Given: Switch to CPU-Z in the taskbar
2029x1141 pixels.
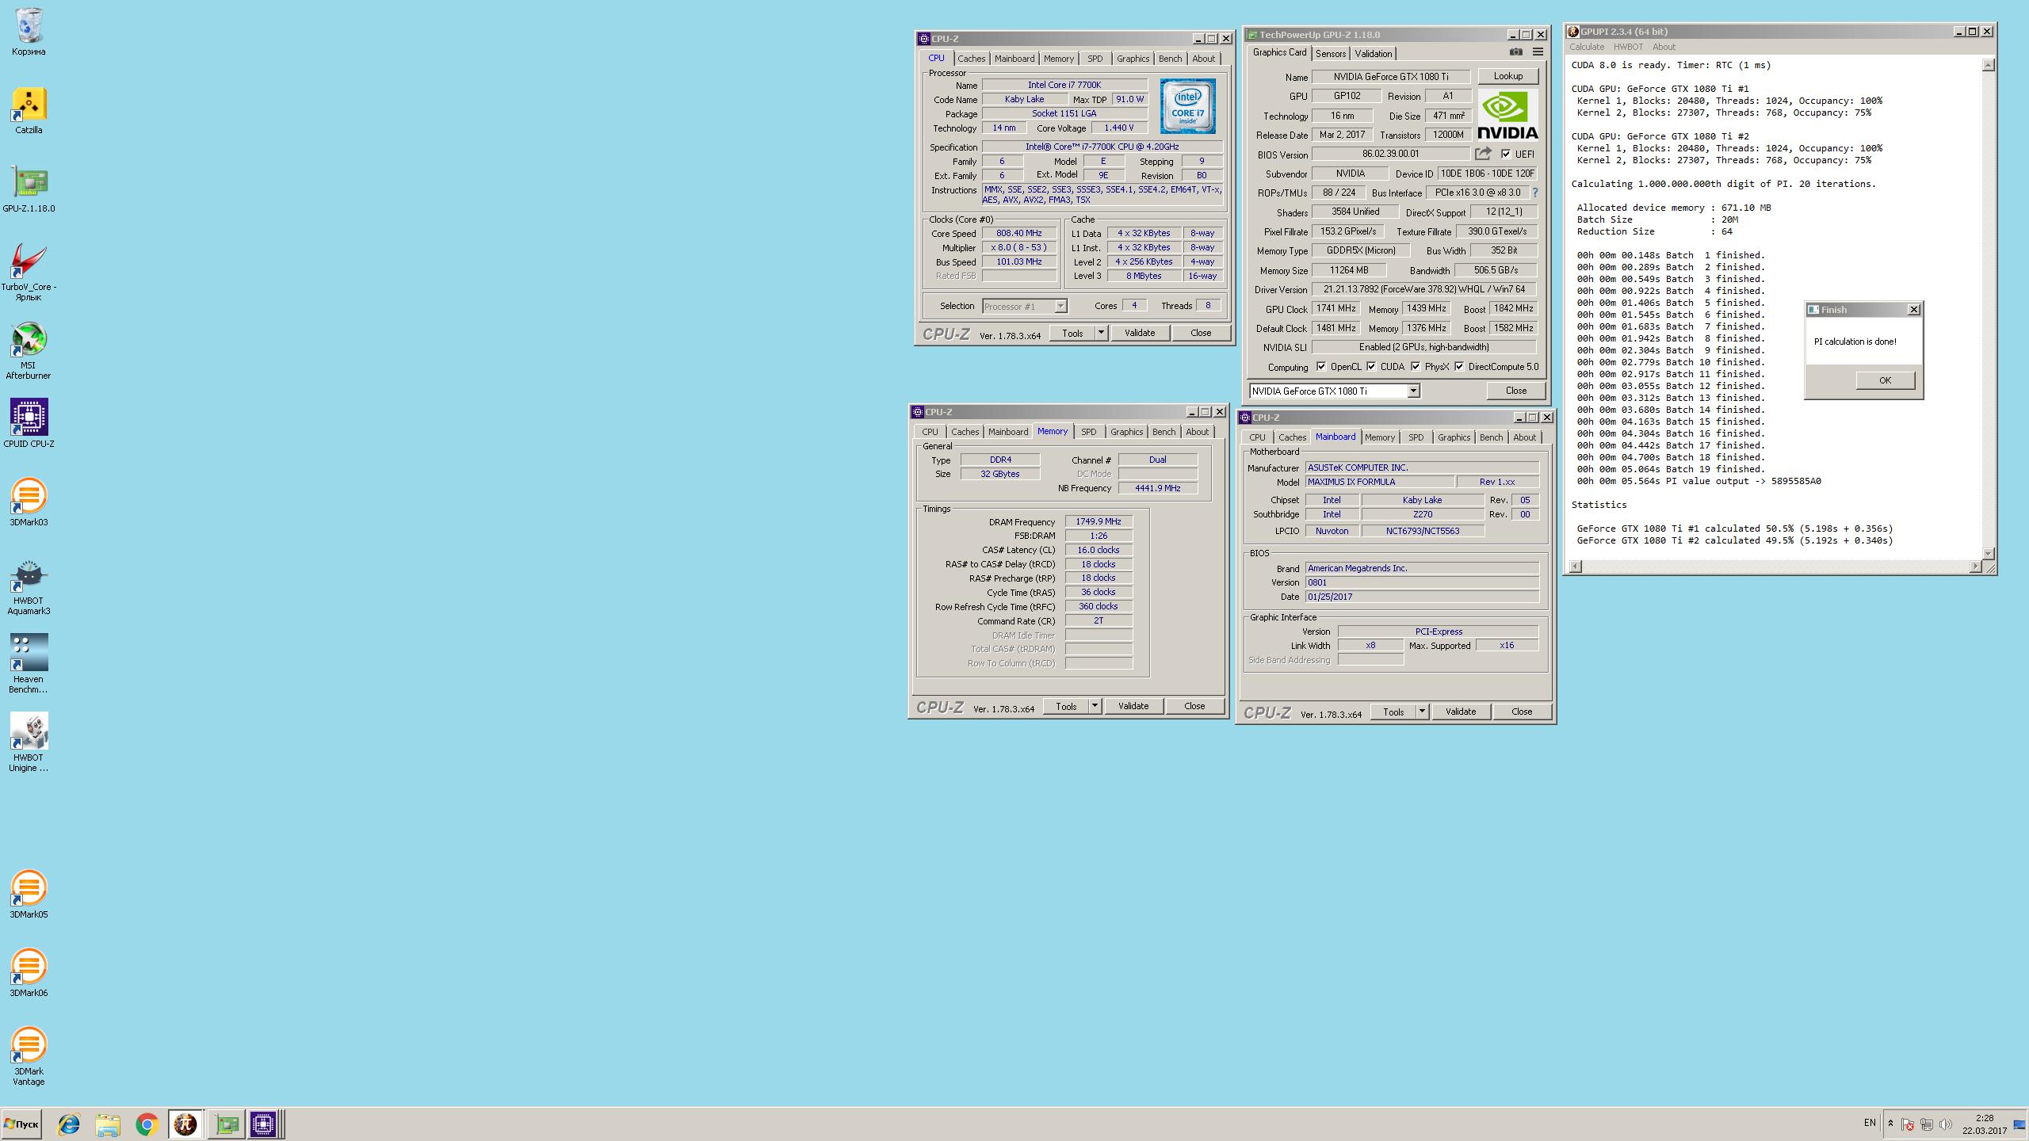Looking at the screenshot, I should [264, 1124].
